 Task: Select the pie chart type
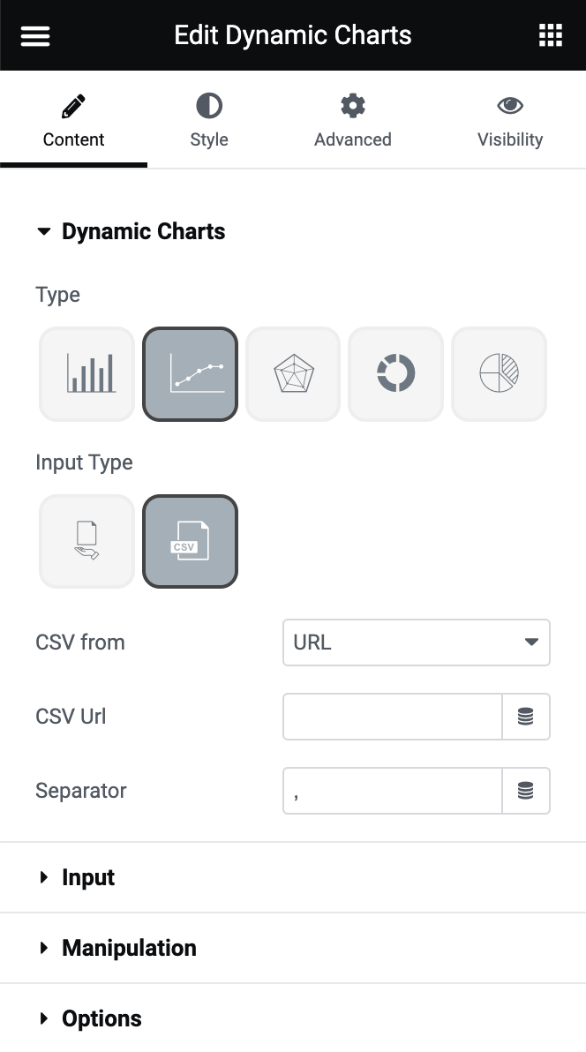[499, 374]
